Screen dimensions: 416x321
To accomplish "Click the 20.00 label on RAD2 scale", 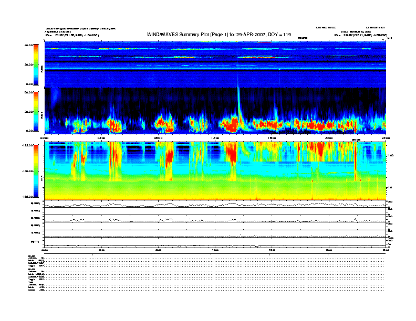I will (28, 65).
